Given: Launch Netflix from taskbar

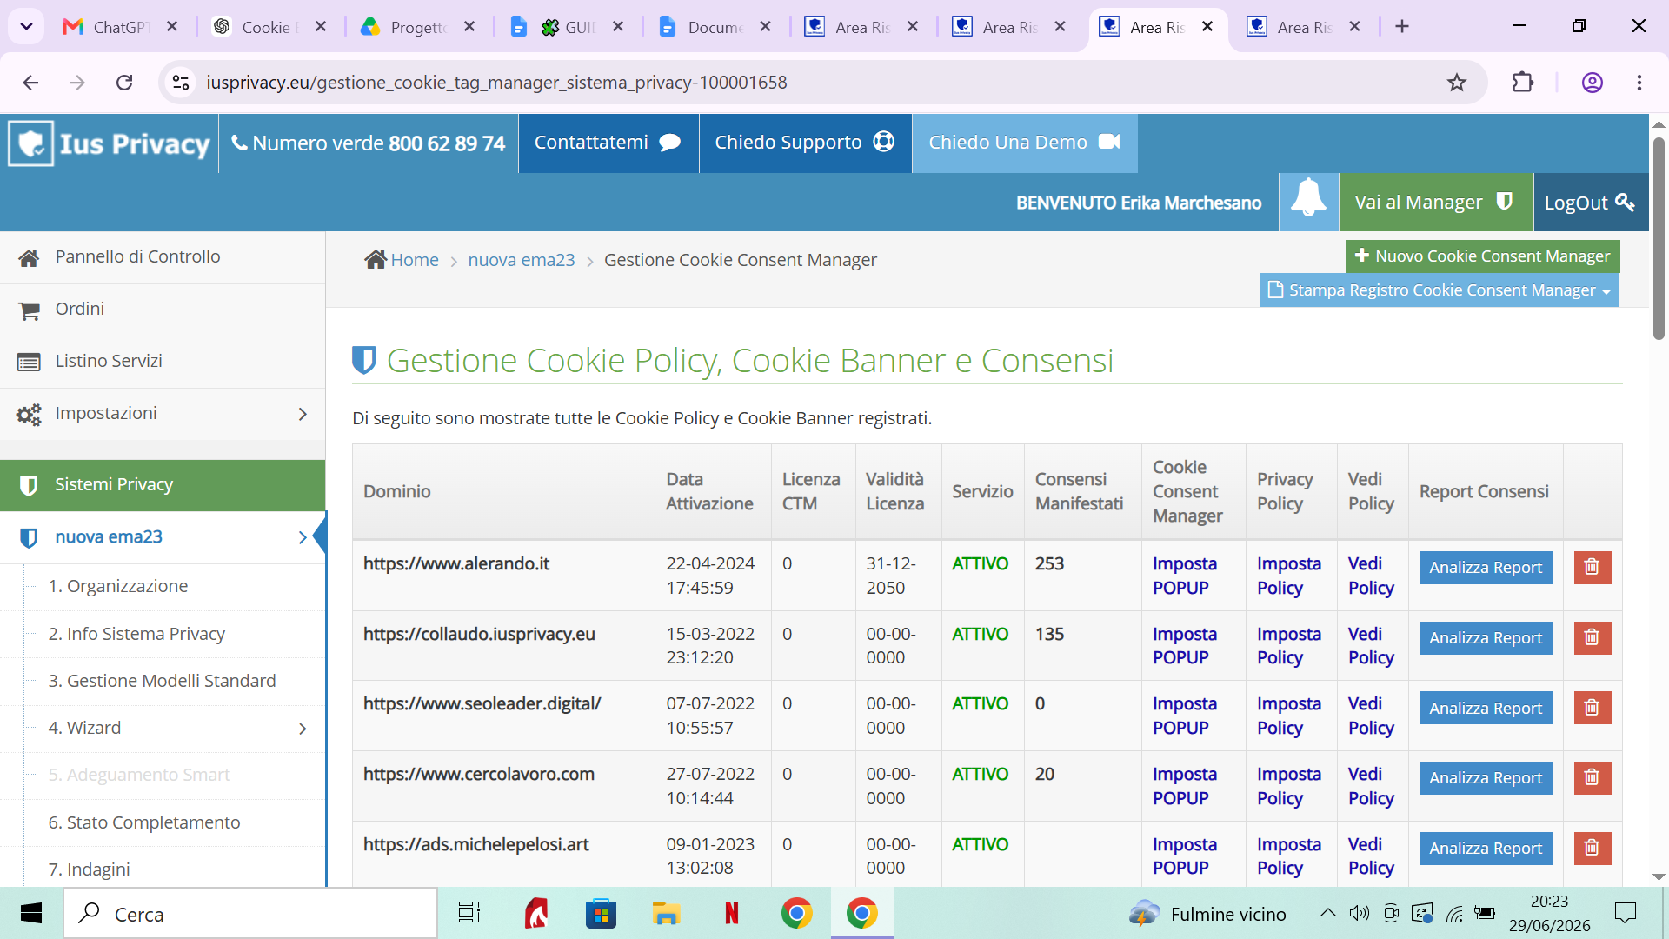Looking at the screenshot, I should coord(731,913).
